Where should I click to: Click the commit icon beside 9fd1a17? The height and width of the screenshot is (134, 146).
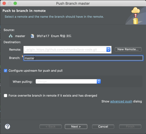click(x=32, y=36)
